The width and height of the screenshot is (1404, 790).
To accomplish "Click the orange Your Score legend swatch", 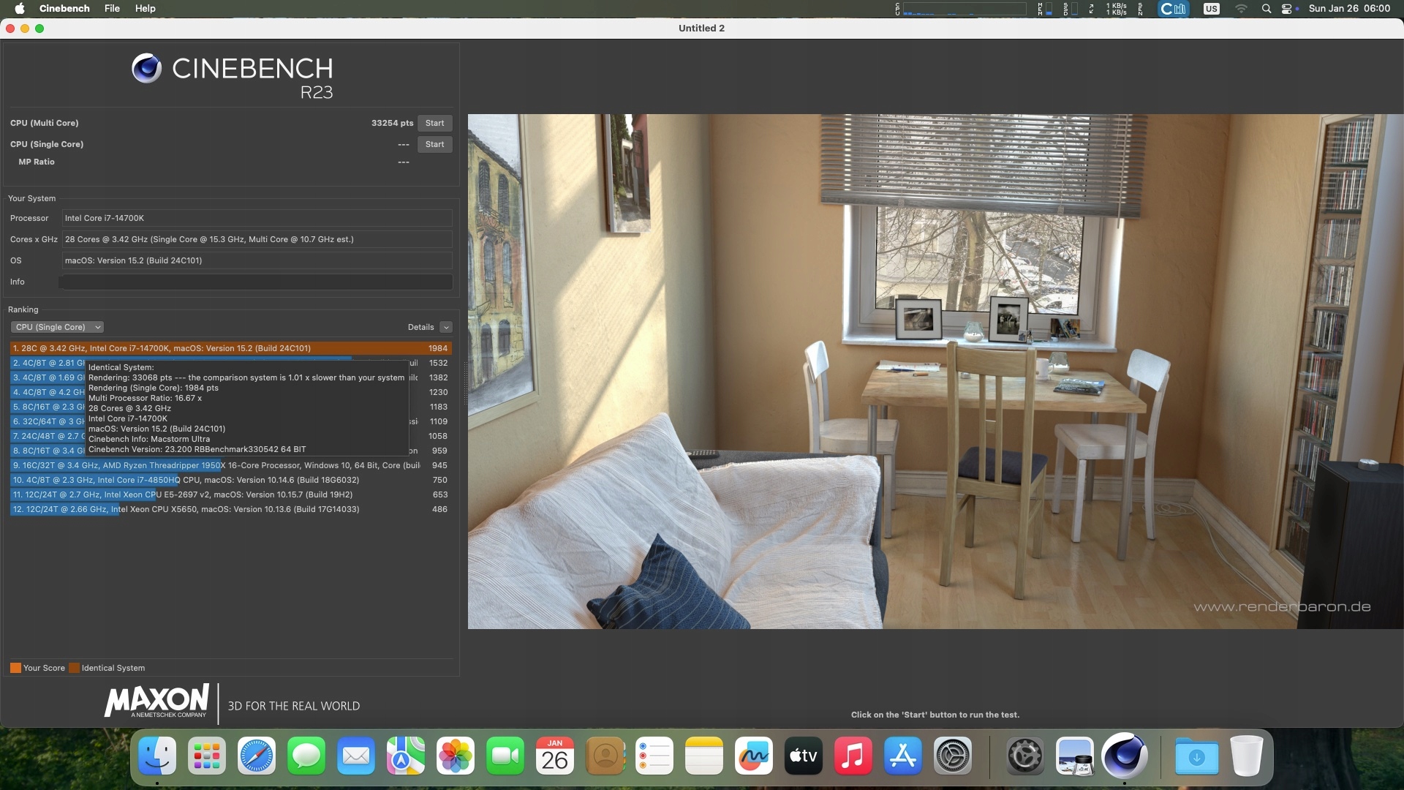I will (15, 668).
